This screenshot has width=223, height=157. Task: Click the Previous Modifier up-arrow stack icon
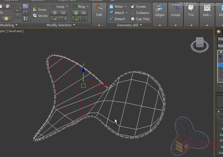point(18,9)
